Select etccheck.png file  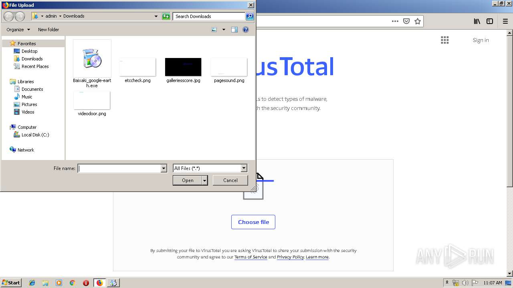(x=137, y=70)
